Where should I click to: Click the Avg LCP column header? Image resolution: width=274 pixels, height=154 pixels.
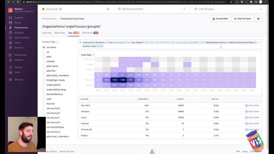[215, 99]
